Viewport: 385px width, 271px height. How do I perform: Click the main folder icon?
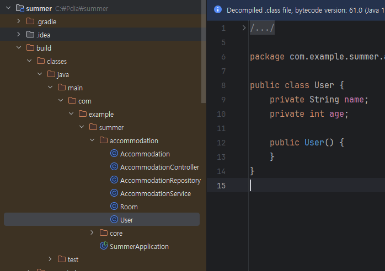tap(62, 88)
